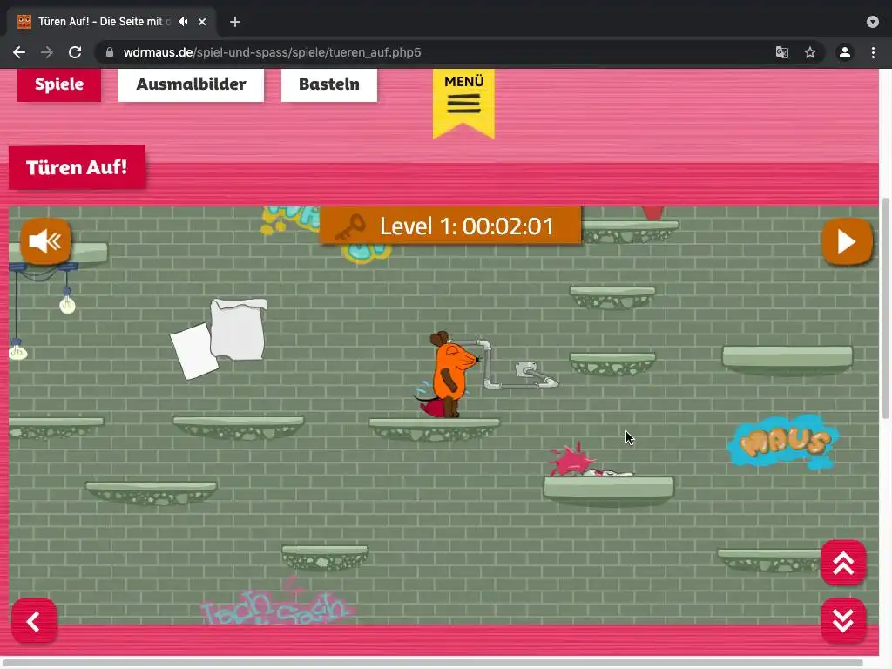Click the red double up-arrow button

coord(843,563)
